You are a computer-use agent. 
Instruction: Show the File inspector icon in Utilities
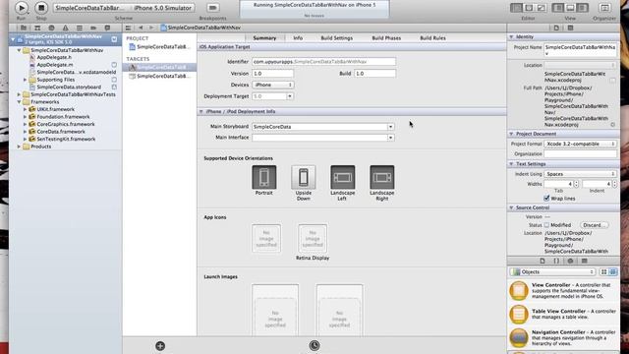coord(556,28)
